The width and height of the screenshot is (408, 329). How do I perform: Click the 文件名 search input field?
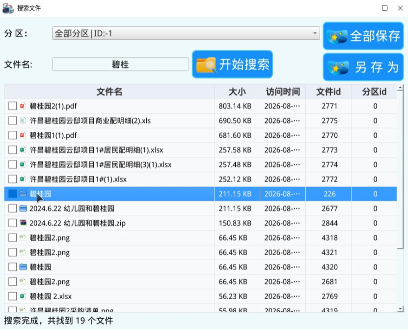(x=120, y=64)
